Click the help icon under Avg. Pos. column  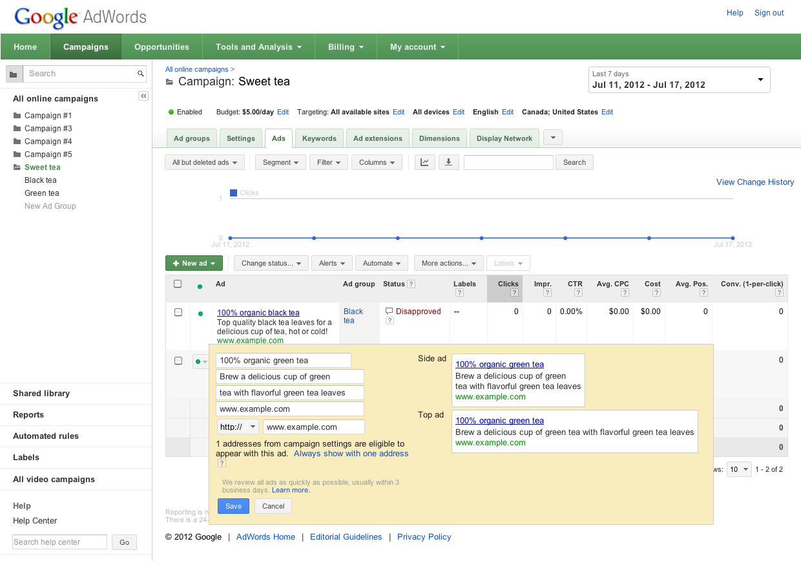click(703, 293)
